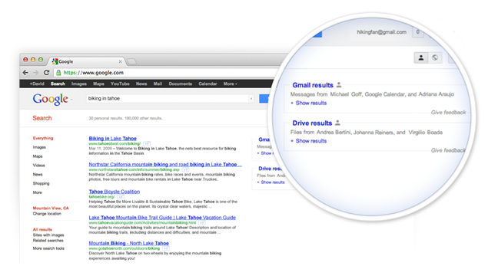Open Mail in the black navigation bar
The height and width of the screenshot is (279, 488).
click(158, 84)
